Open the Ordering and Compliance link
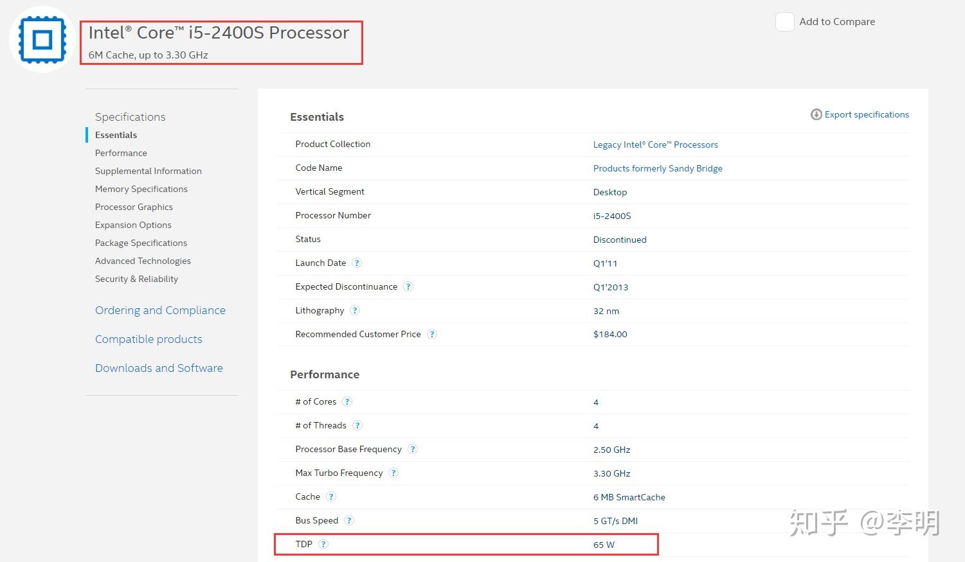The width and height of the screenshot is (965, 562). tap(160, 310)
